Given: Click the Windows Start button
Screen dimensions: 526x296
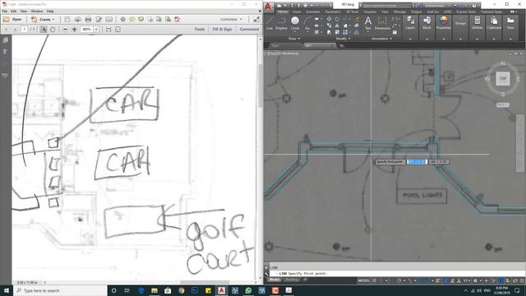Looking at the screenshot, I should [6, 290].
